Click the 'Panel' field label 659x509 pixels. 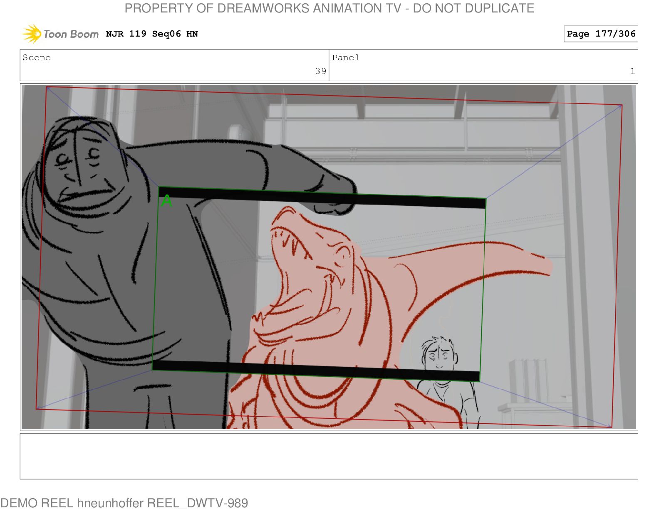346,58
